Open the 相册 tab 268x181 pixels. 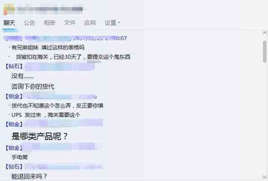click(x=49, y=23)
